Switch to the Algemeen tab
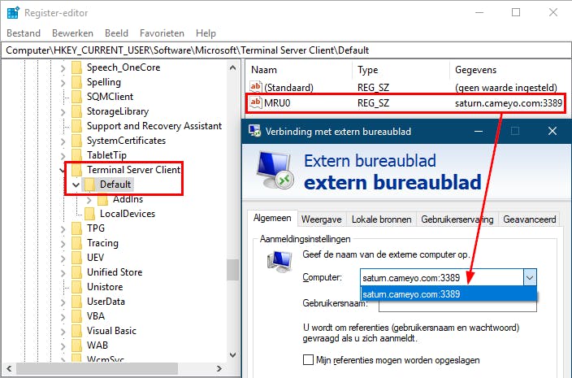This screenshot has height=378, width=572. tap(272, 218)
